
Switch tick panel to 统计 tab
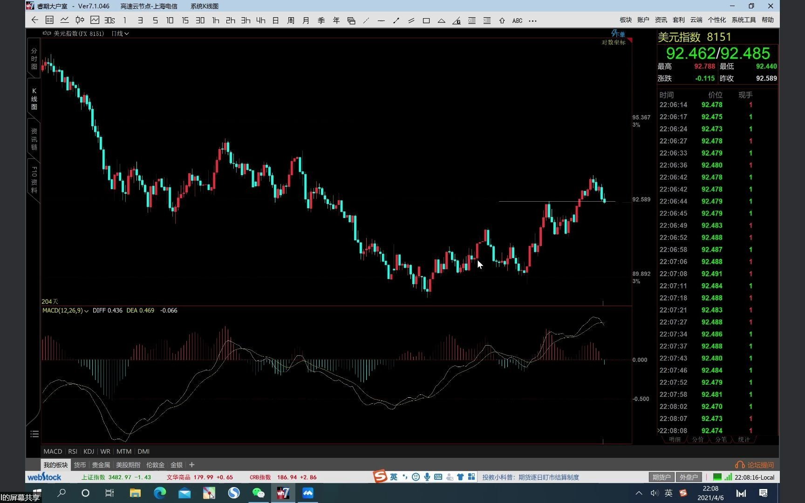pyautogui.click(x=744, y=439)
